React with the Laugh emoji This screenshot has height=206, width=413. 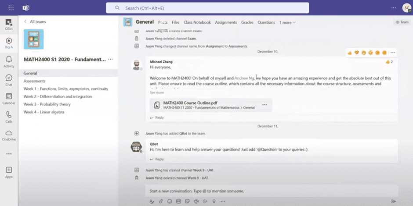pos(364,53)
